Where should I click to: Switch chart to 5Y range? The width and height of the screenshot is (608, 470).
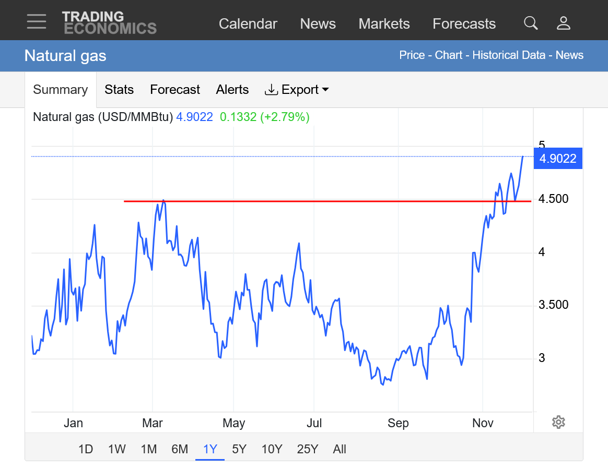[239, 449]
